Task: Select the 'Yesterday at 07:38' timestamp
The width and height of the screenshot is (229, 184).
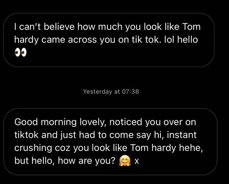Action: (x=111, y=91)
